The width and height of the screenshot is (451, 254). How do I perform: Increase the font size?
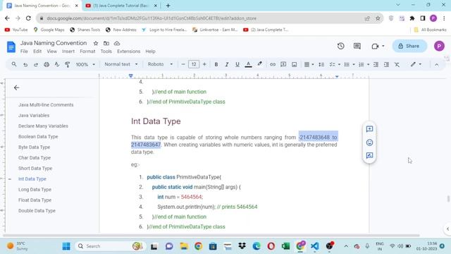pyautogui.click(x=204, y=64)
